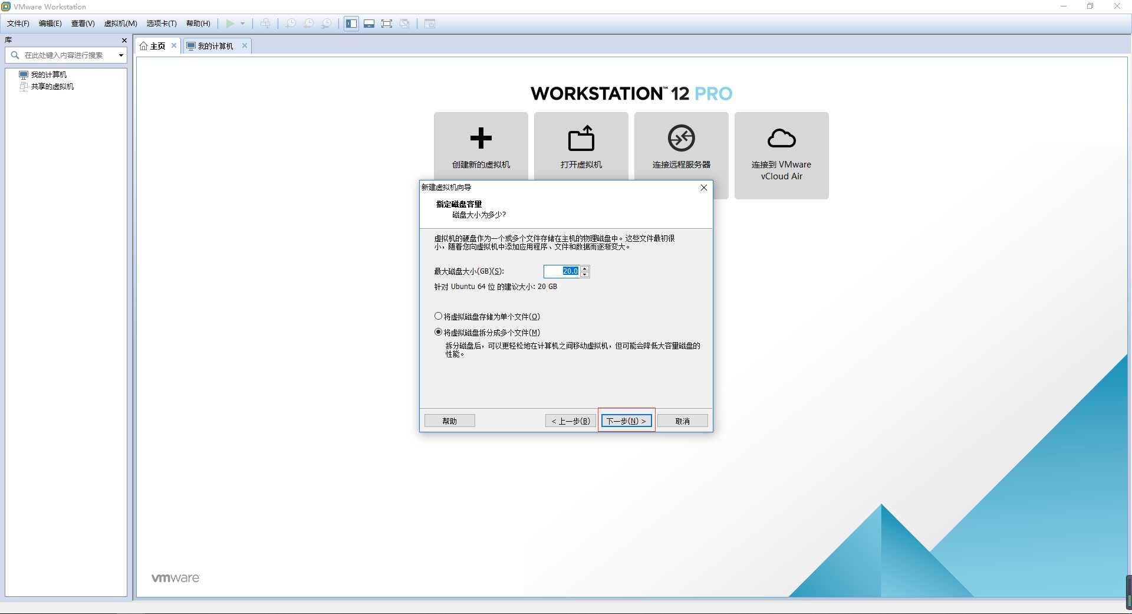1132x614 pixels.
Task: Click the 打开虚拟机 tile
Action: click(581, 146)
